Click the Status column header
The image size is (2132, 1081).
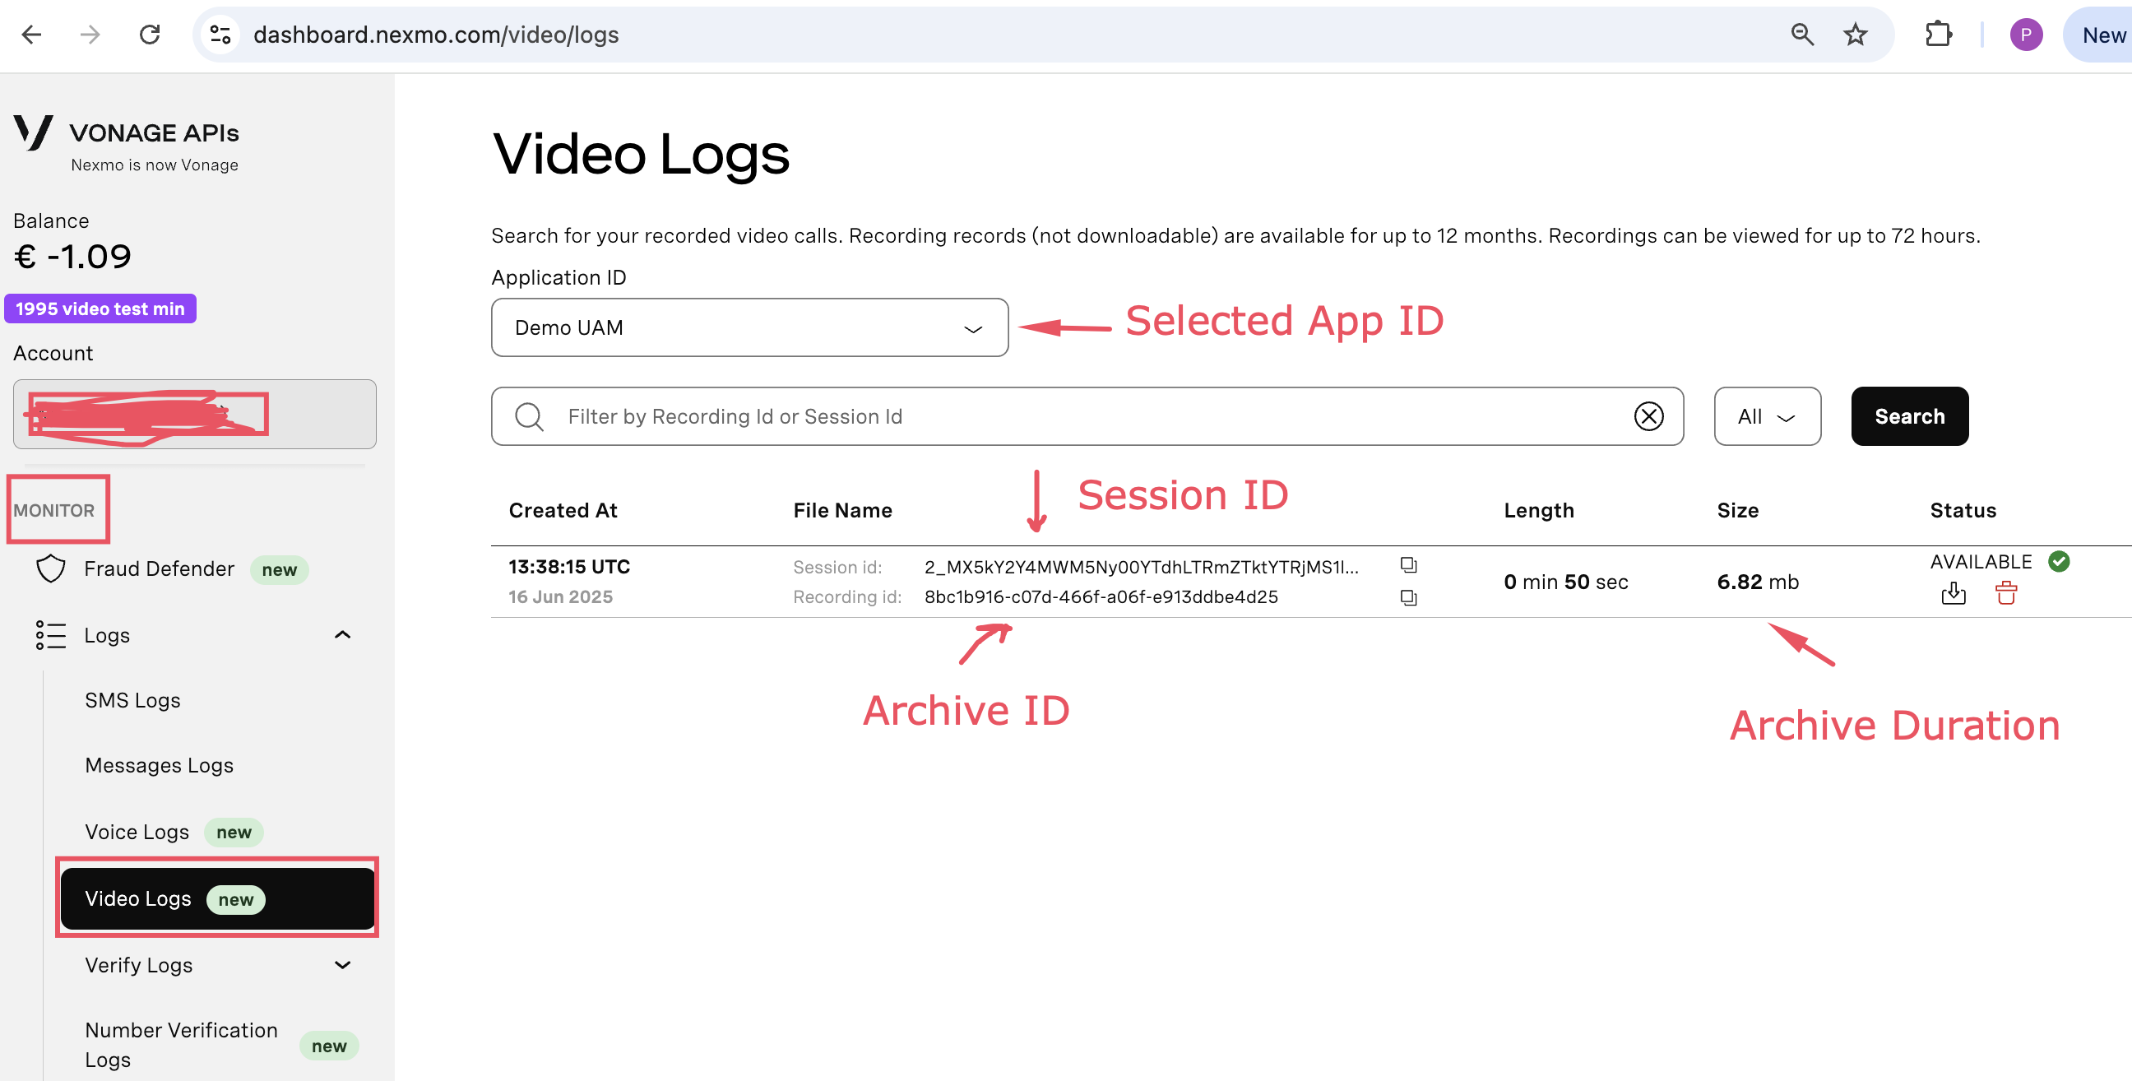1963,511
